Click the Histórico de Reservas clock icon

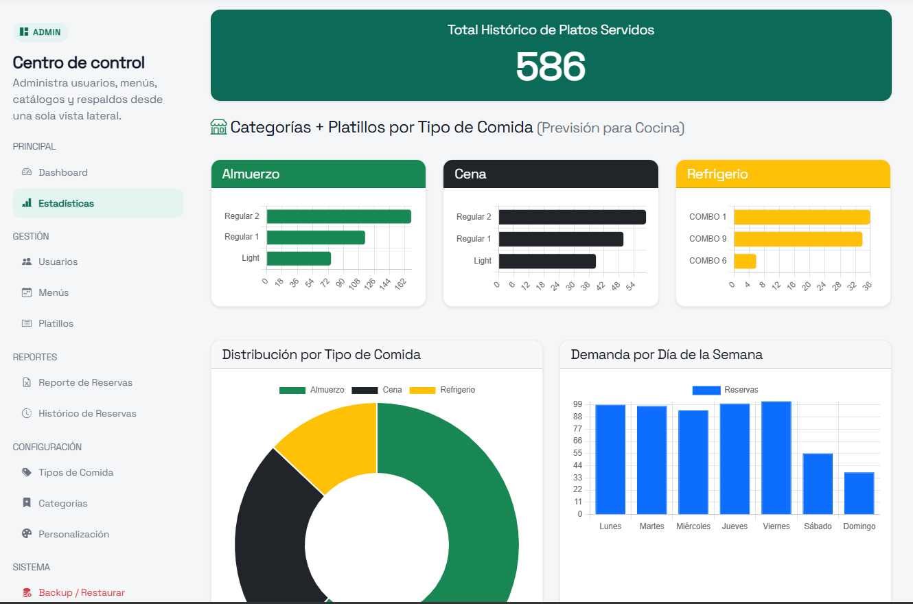(27, 413)
